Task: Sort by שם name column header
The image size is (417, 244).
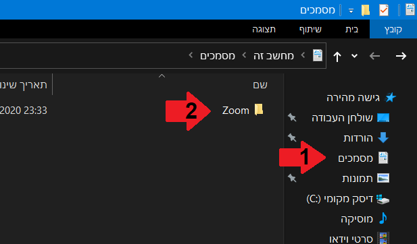Action: point(260,85)
